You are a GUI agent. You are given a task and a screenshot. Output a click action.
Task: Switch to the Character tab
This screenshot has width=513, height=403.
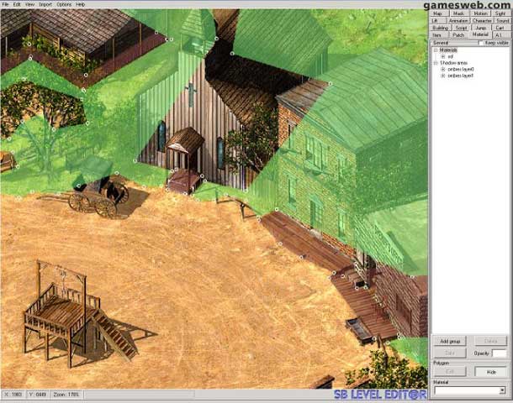pyautogui.click(x=482, y=20)
